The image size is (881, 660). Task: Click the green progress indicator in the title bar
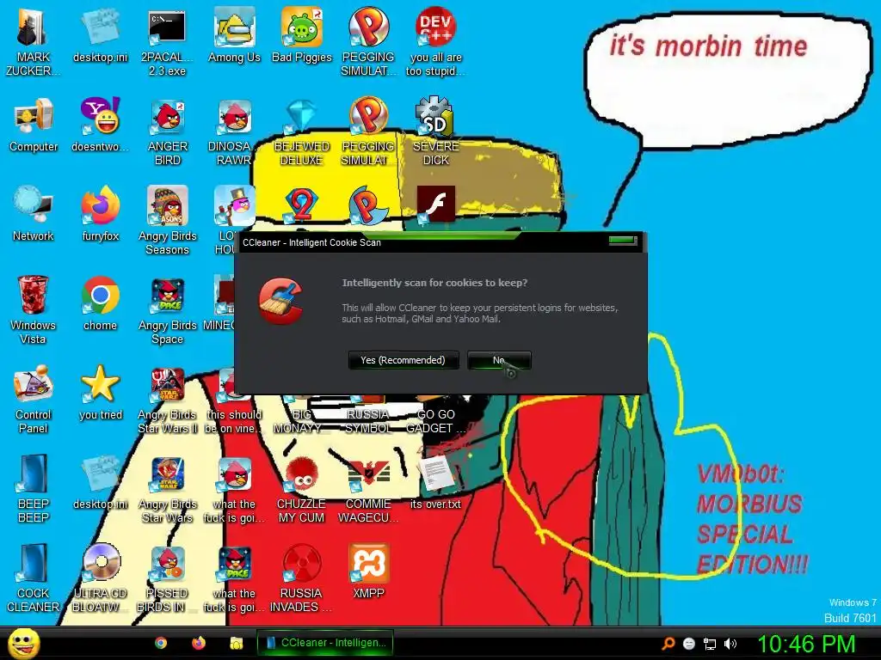[x=623, y=241]
